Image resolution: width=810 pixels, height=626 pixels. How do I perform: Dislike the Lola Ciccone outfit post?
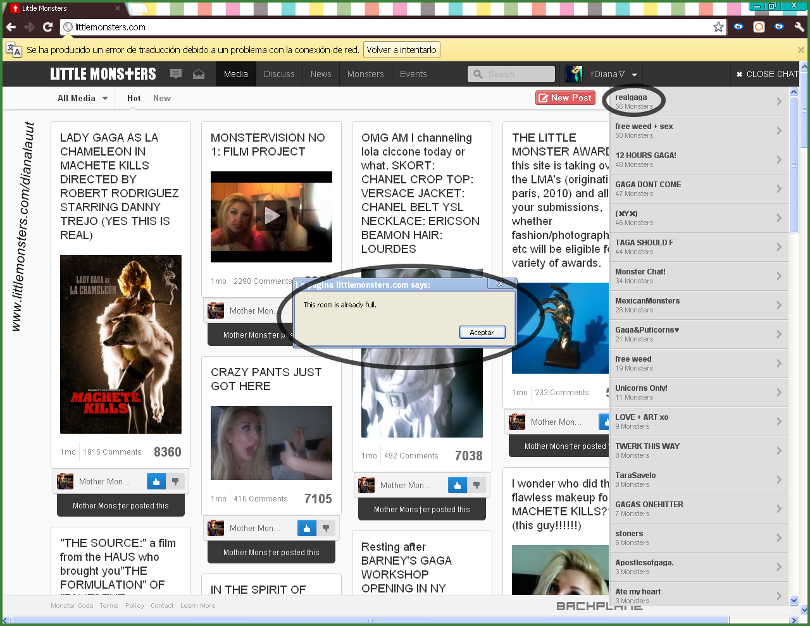pos(477,485)
